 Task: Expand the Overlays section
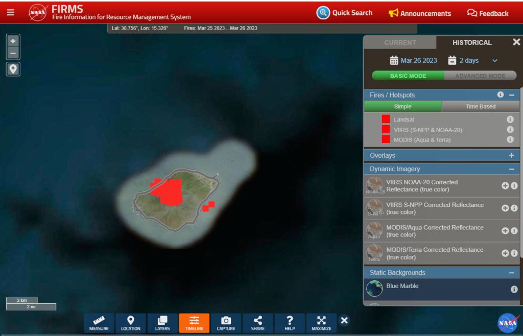click(511, 155)
